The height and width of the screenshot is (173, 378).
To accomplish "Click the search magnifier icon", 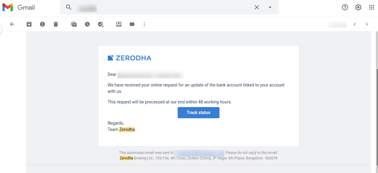I will [x=69, y=7].
